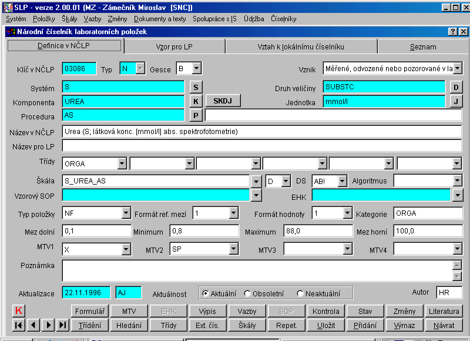Screen dimensions: 470x341
Task: Jump to last record navigation arrow
Action: click(x=63, y=325)
